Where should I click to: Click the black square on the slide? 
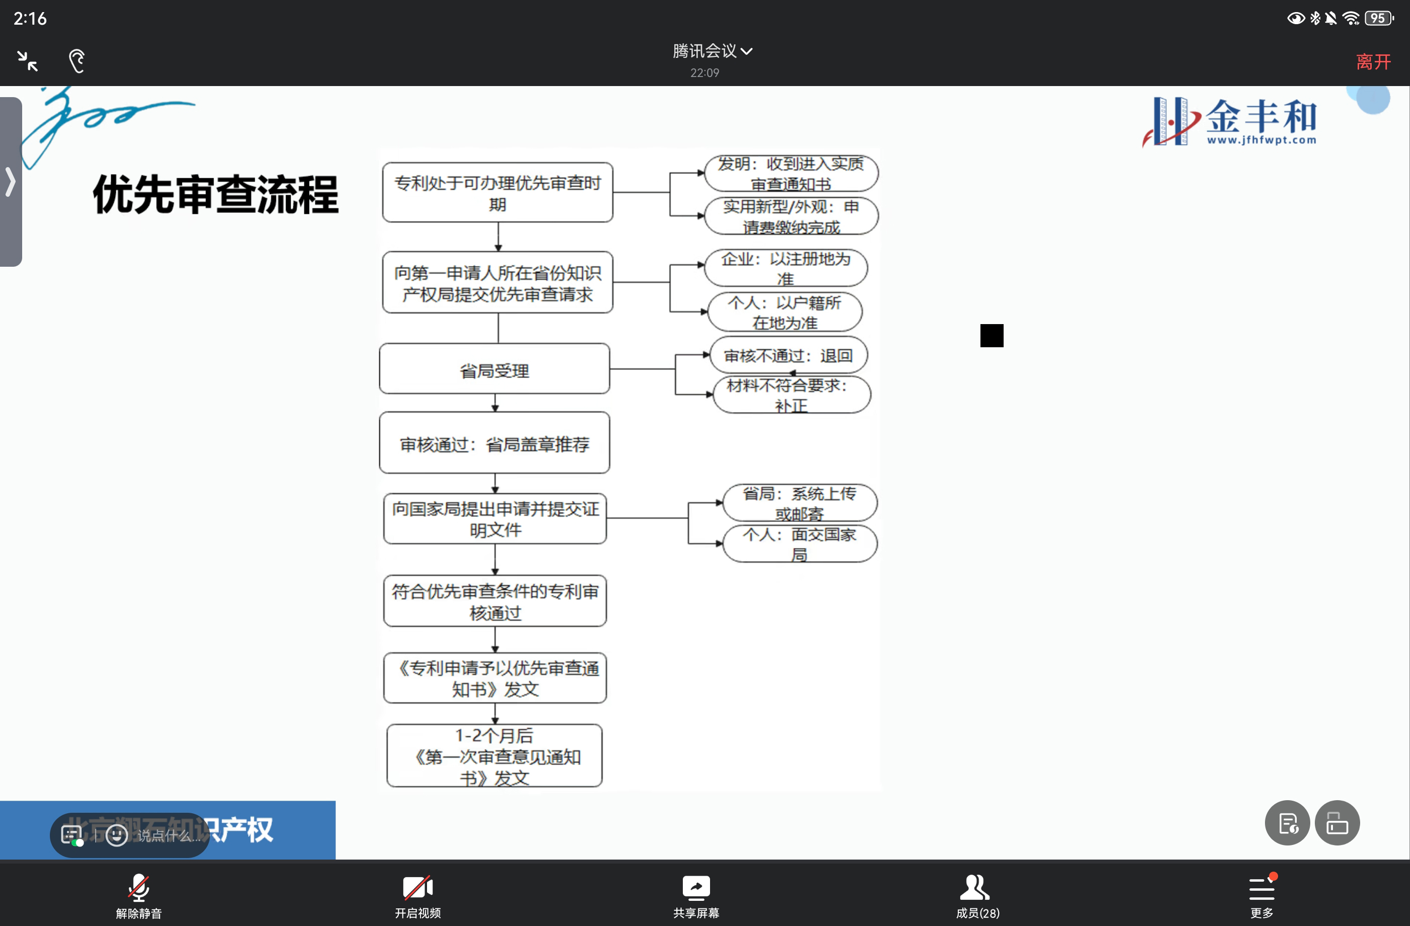992,336
